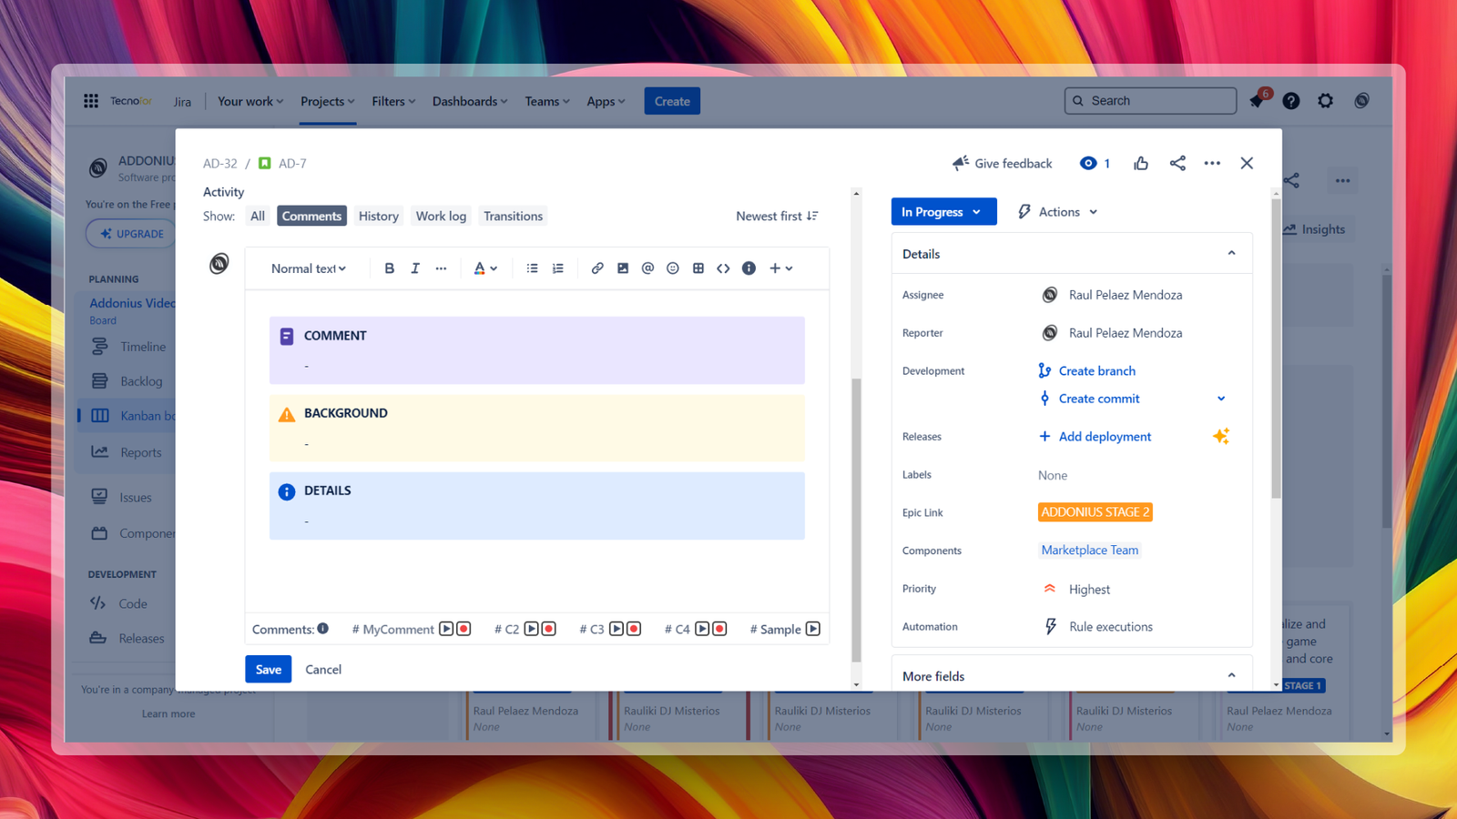
Task: Open issue more actions ellipsis
Action: coord(1212,163)
